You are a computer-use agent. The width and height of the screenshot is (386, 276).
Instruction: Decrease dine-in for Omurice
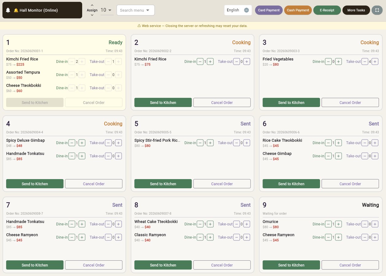pos(328,224)
